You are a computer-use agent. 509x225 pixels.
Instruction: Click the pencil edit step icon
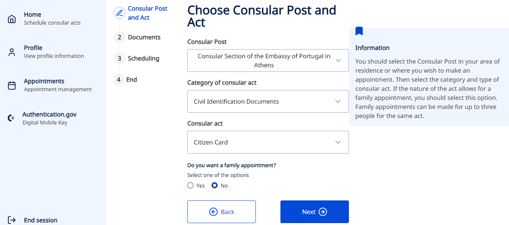click(x=120, y=13)
